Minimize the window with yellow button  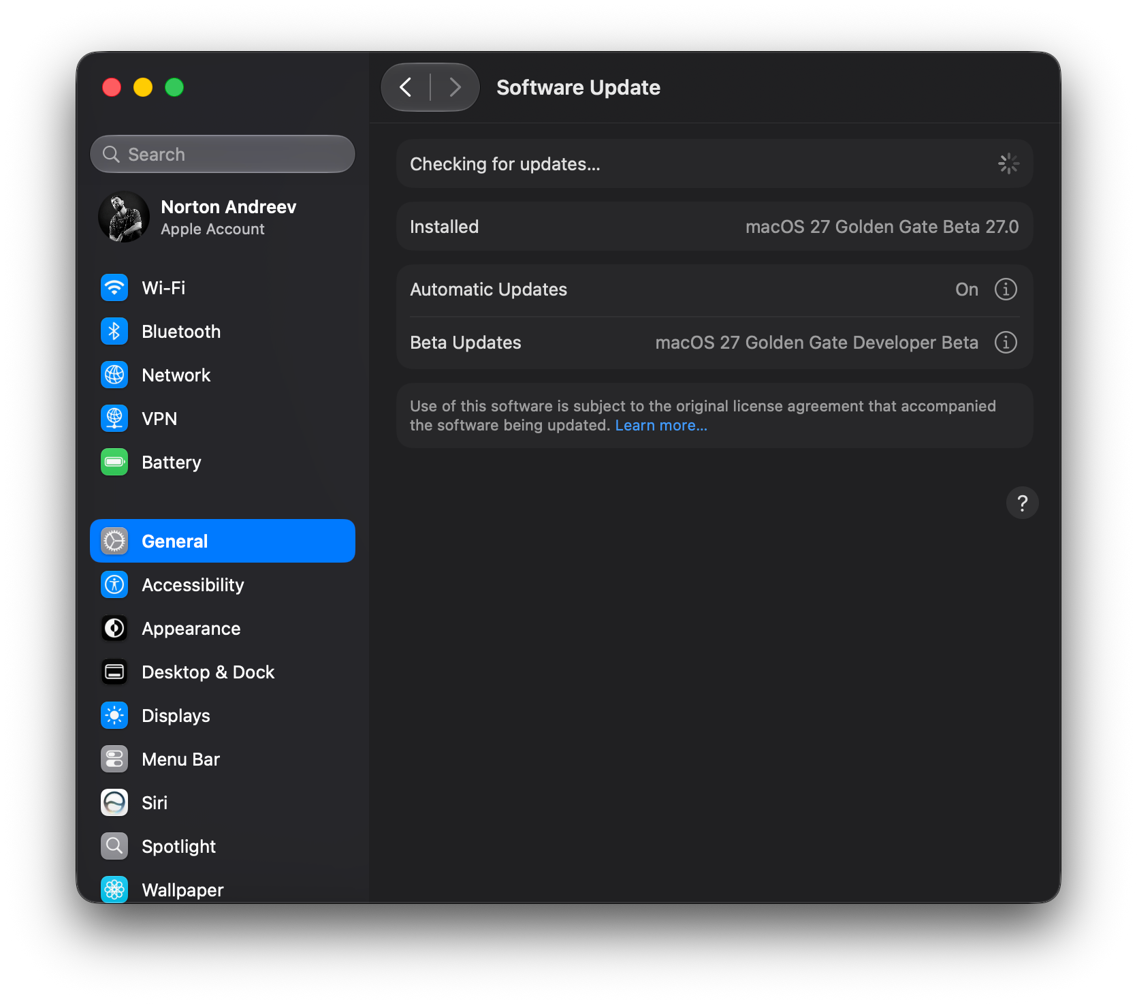coord(143,87)
